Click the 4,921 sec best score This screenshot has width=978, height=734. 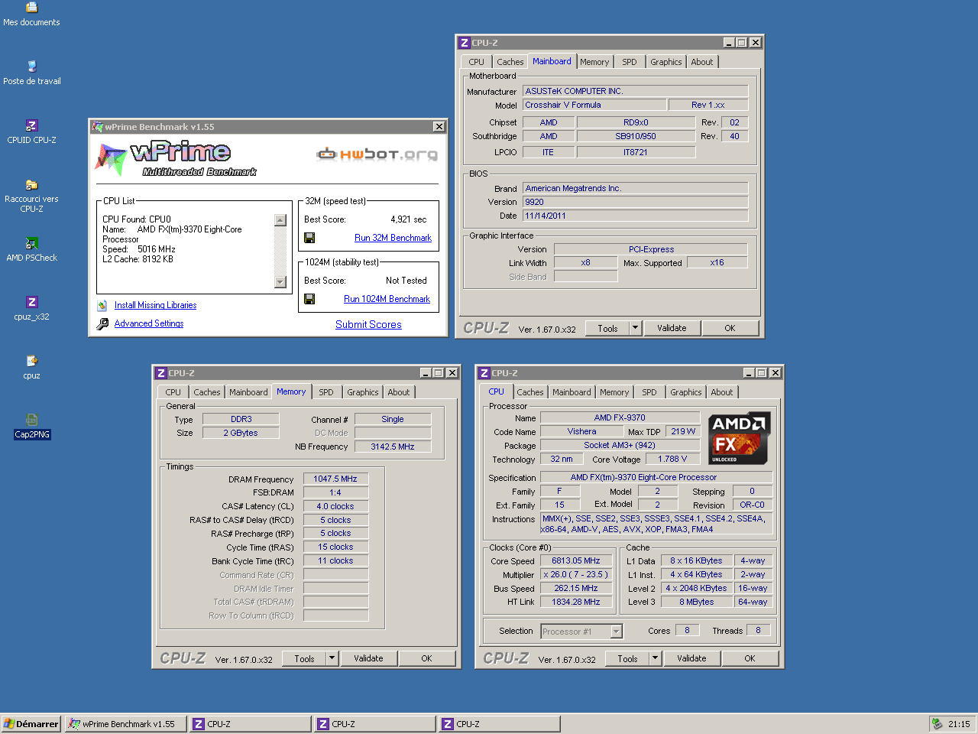pos(409,219)
